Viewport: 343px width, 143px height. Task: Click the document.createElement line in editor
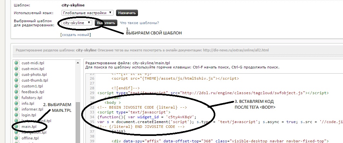(x=220, y=122)
